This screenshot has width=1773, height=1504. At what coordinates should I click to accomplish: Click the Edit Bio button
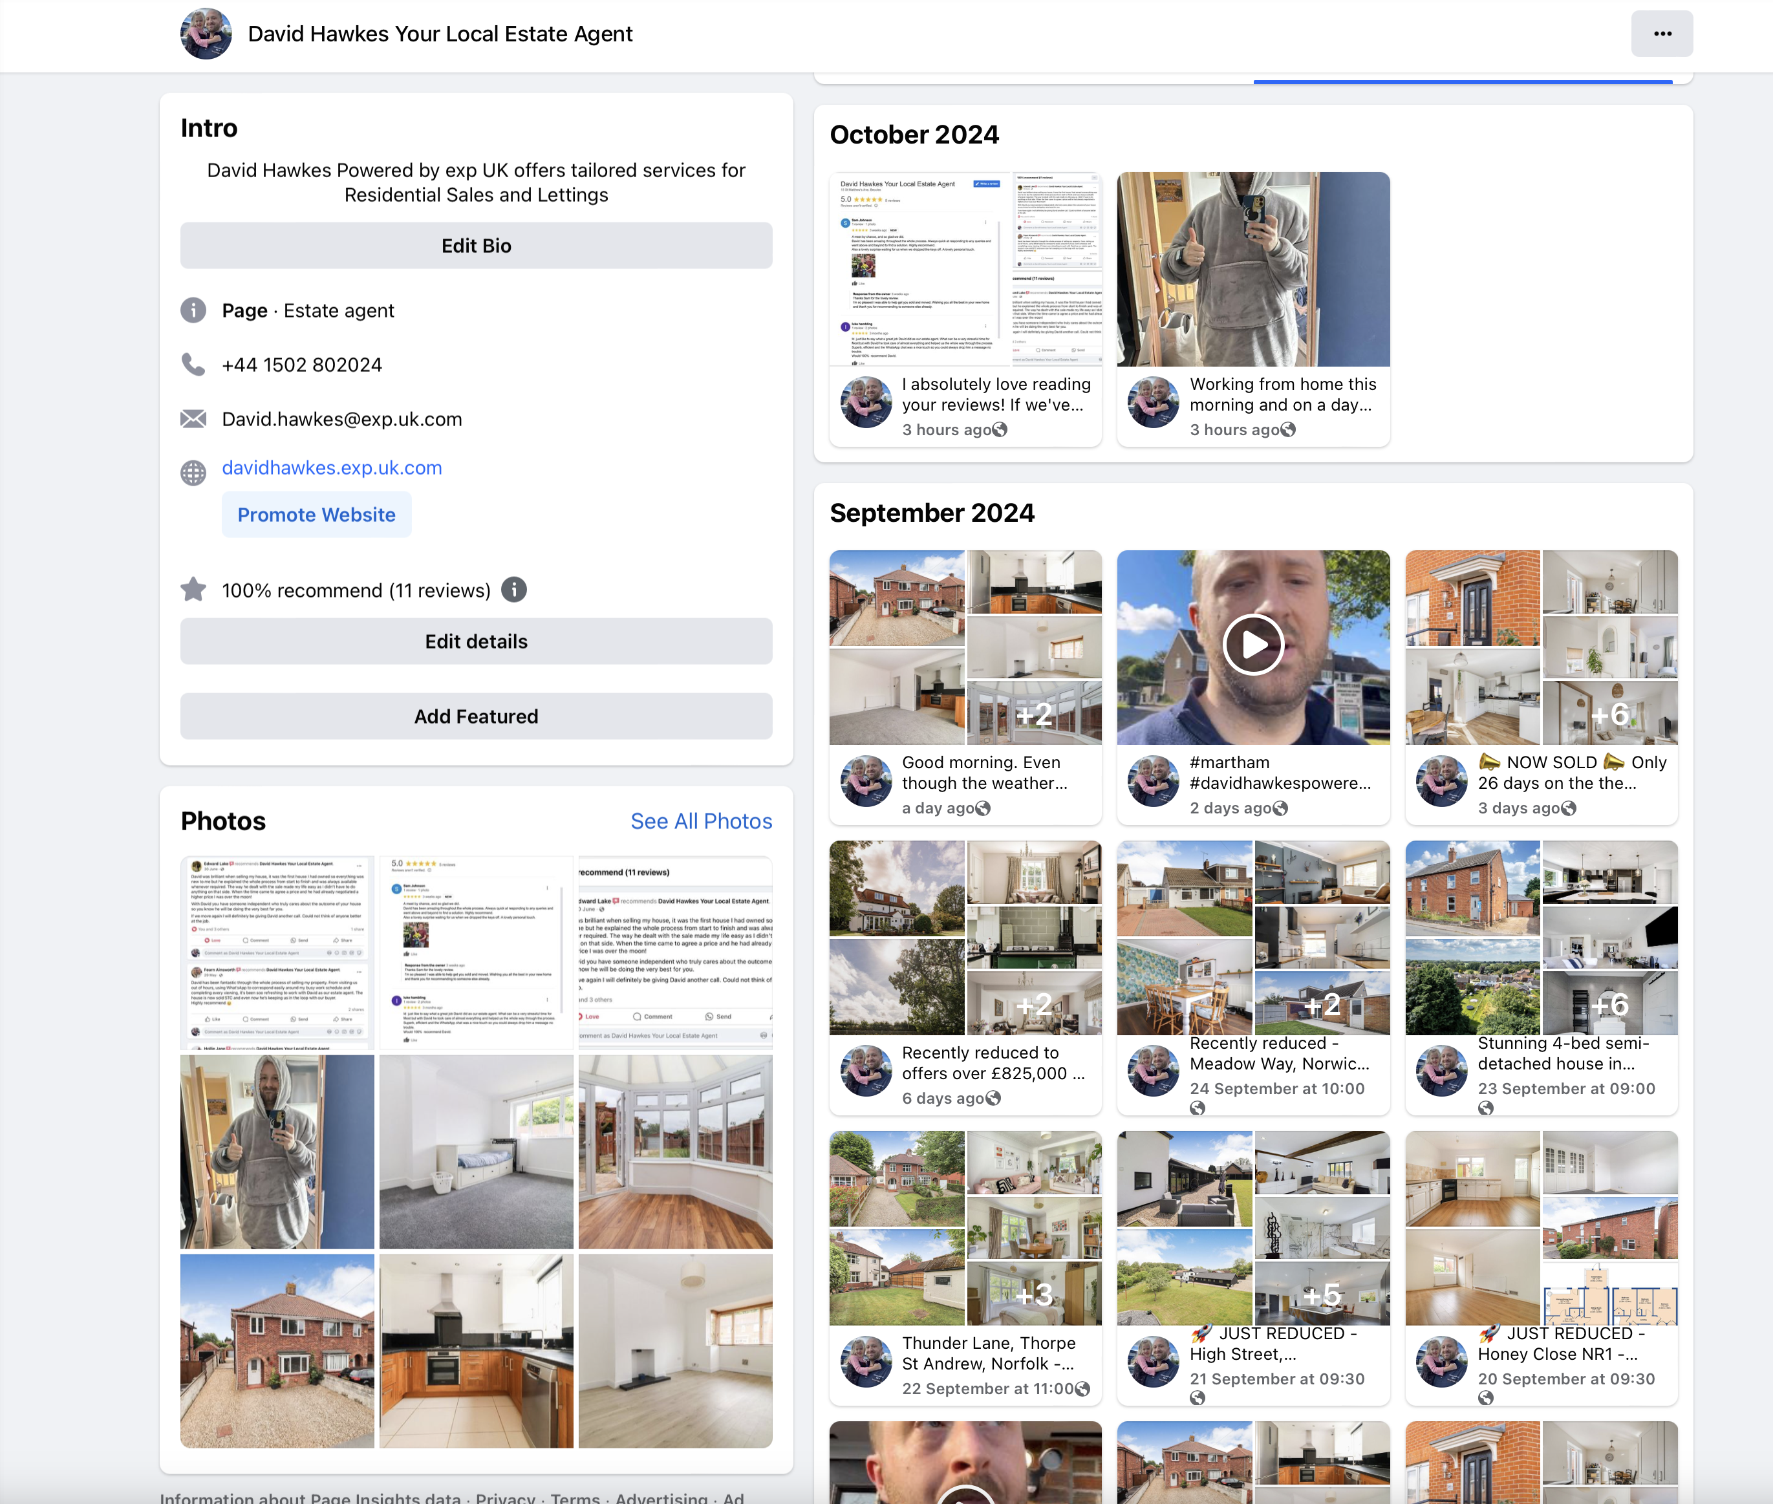click(477, 246)
